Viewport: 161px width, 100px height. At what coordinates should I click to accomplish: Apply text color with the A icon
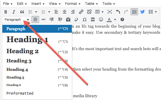pos(109,20)
